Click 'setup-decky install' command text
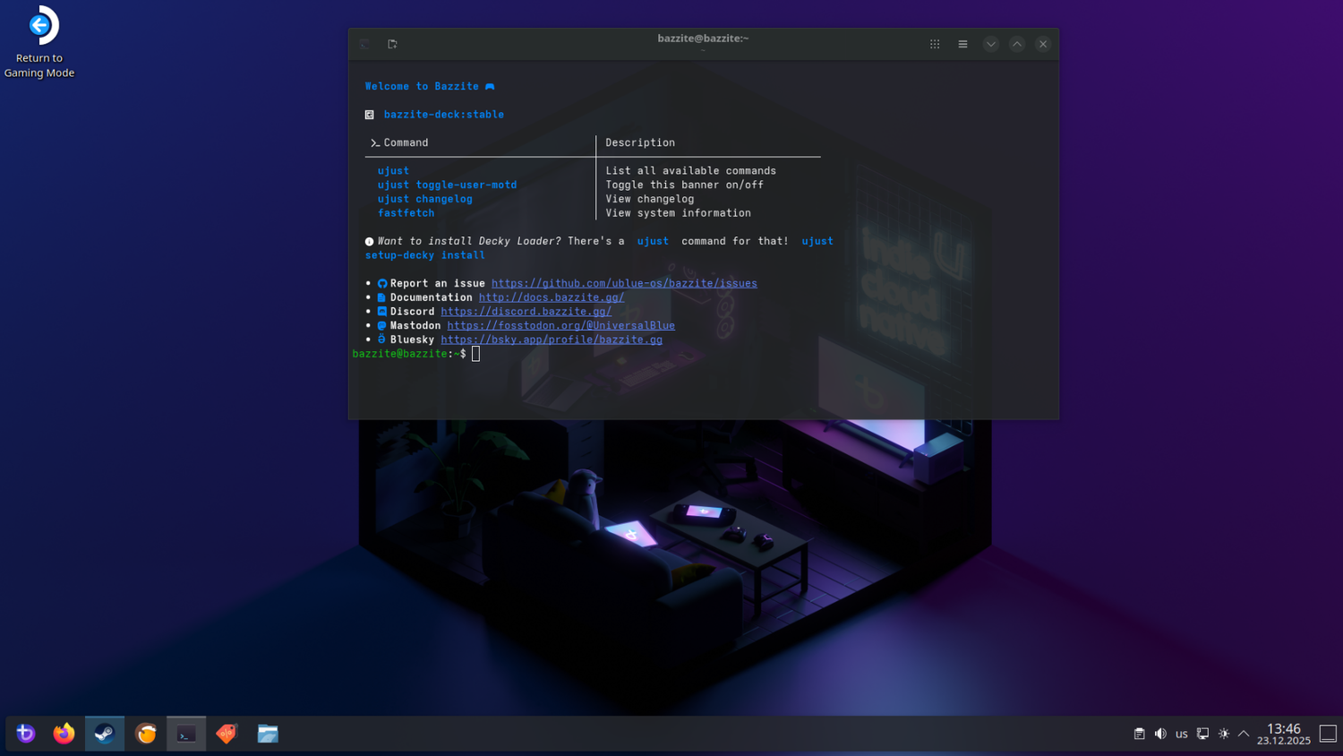Screen dimensions: 1343x756 pyautogui.click(x=425, y=255)
